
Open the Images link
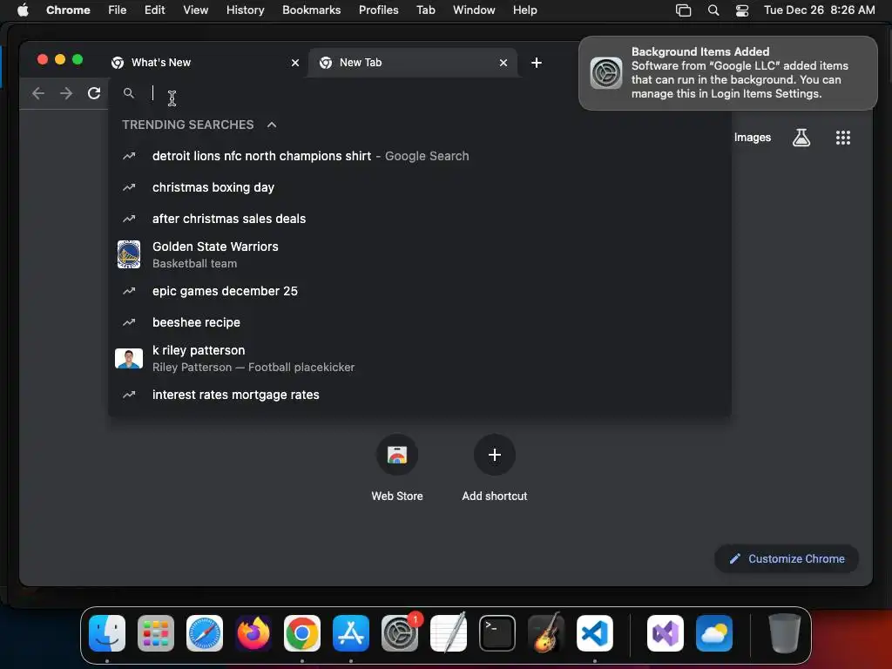click(x=752, y=138)
